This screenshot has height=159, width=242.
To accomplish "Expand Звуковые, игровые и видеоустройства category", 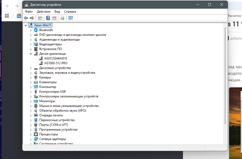I will pos(31,73).
